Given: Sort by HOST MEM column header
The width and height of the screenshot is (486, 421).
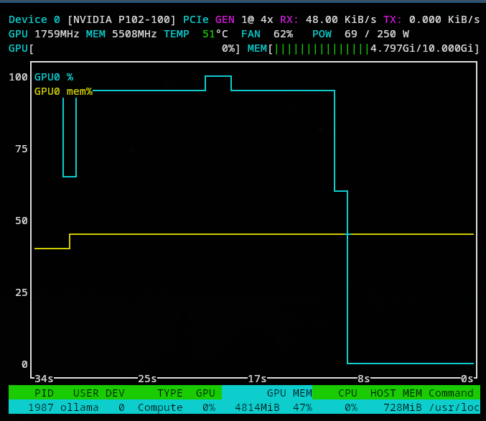Looking at the screenshot, I should click(396, 393).
